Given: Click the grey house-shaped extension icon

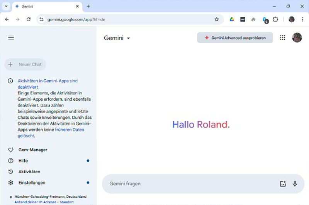Looking at the screenshot, I should (x=253, y=19).
